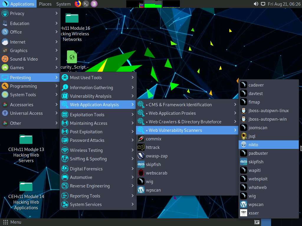Click the jboss-autopwn-win penguin icon
This screenshot has width=302, height=226.
coord(243,119)
